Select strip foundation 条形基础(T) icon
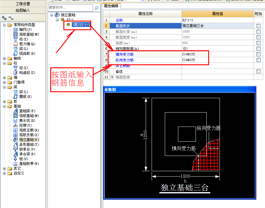265x208 pixels. [x=15, y=145]
